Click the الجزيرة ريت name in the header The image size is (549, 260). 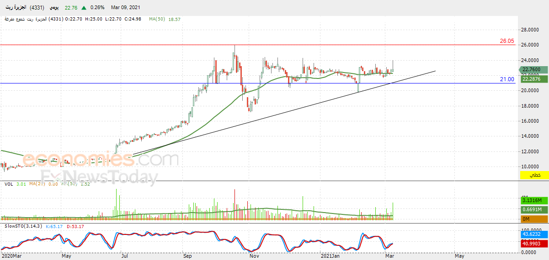tap(15, 7)
